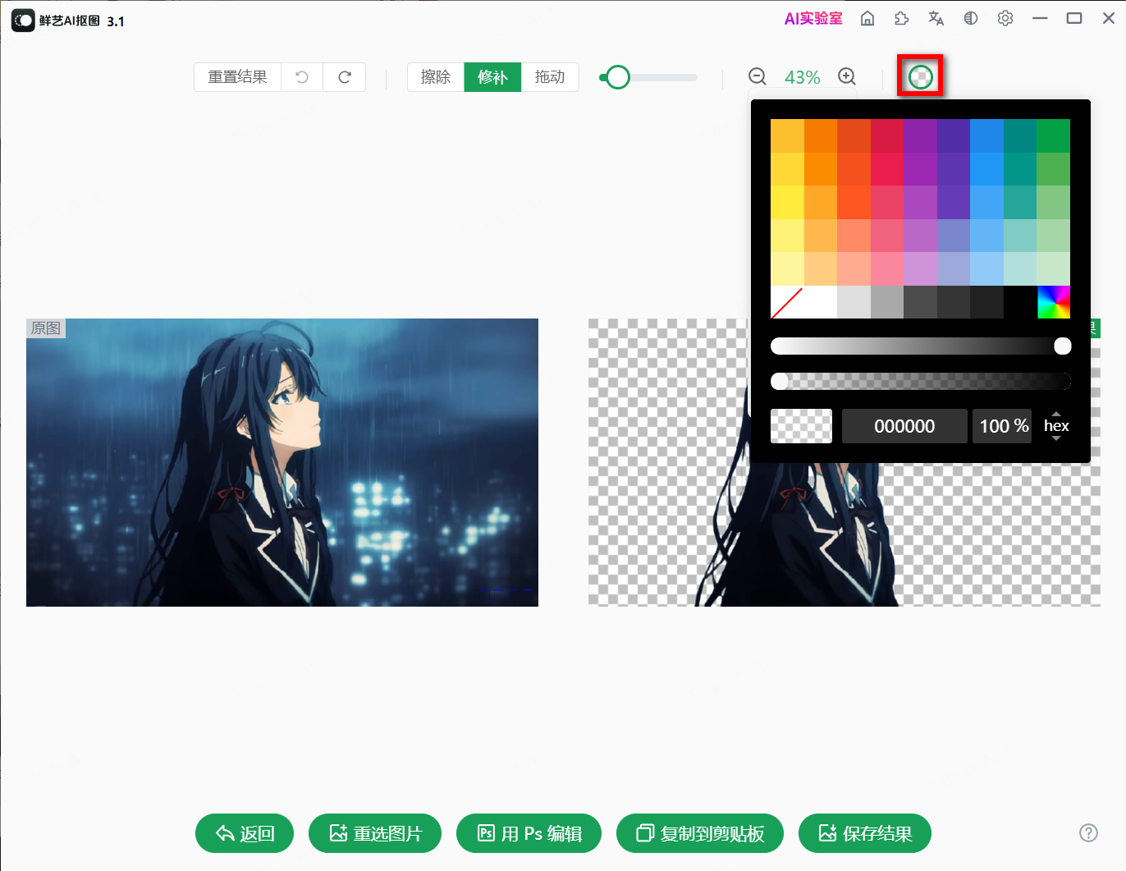Select the 修补 mode tab

(492, 77)
